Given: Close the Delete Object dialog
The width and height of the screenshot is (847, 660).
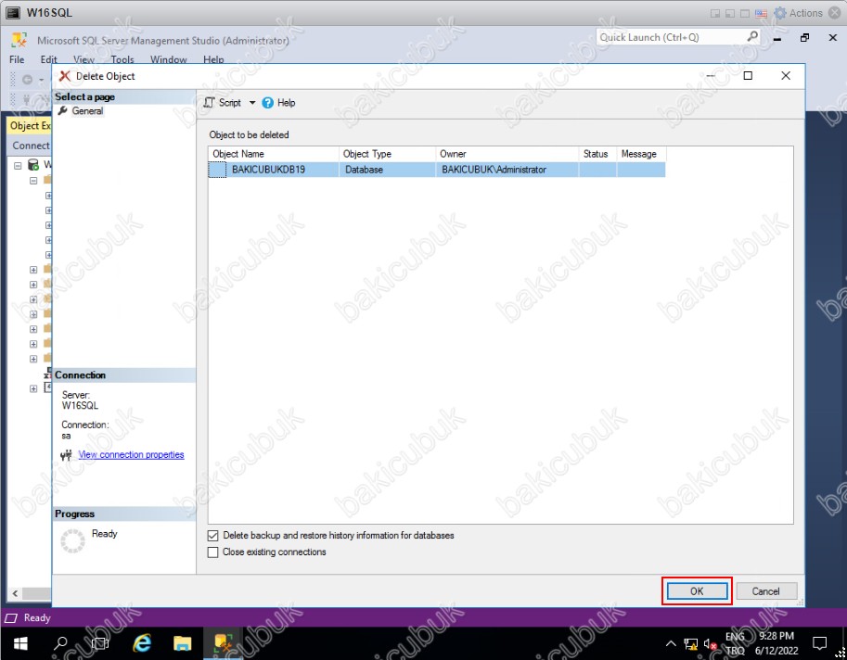Looking at the screenshot, I should click(786, 76).
